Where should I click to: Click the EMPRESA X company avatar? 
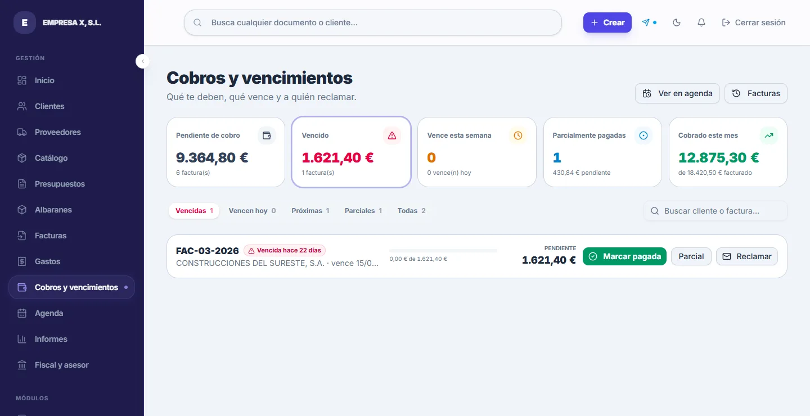(25, 22)
